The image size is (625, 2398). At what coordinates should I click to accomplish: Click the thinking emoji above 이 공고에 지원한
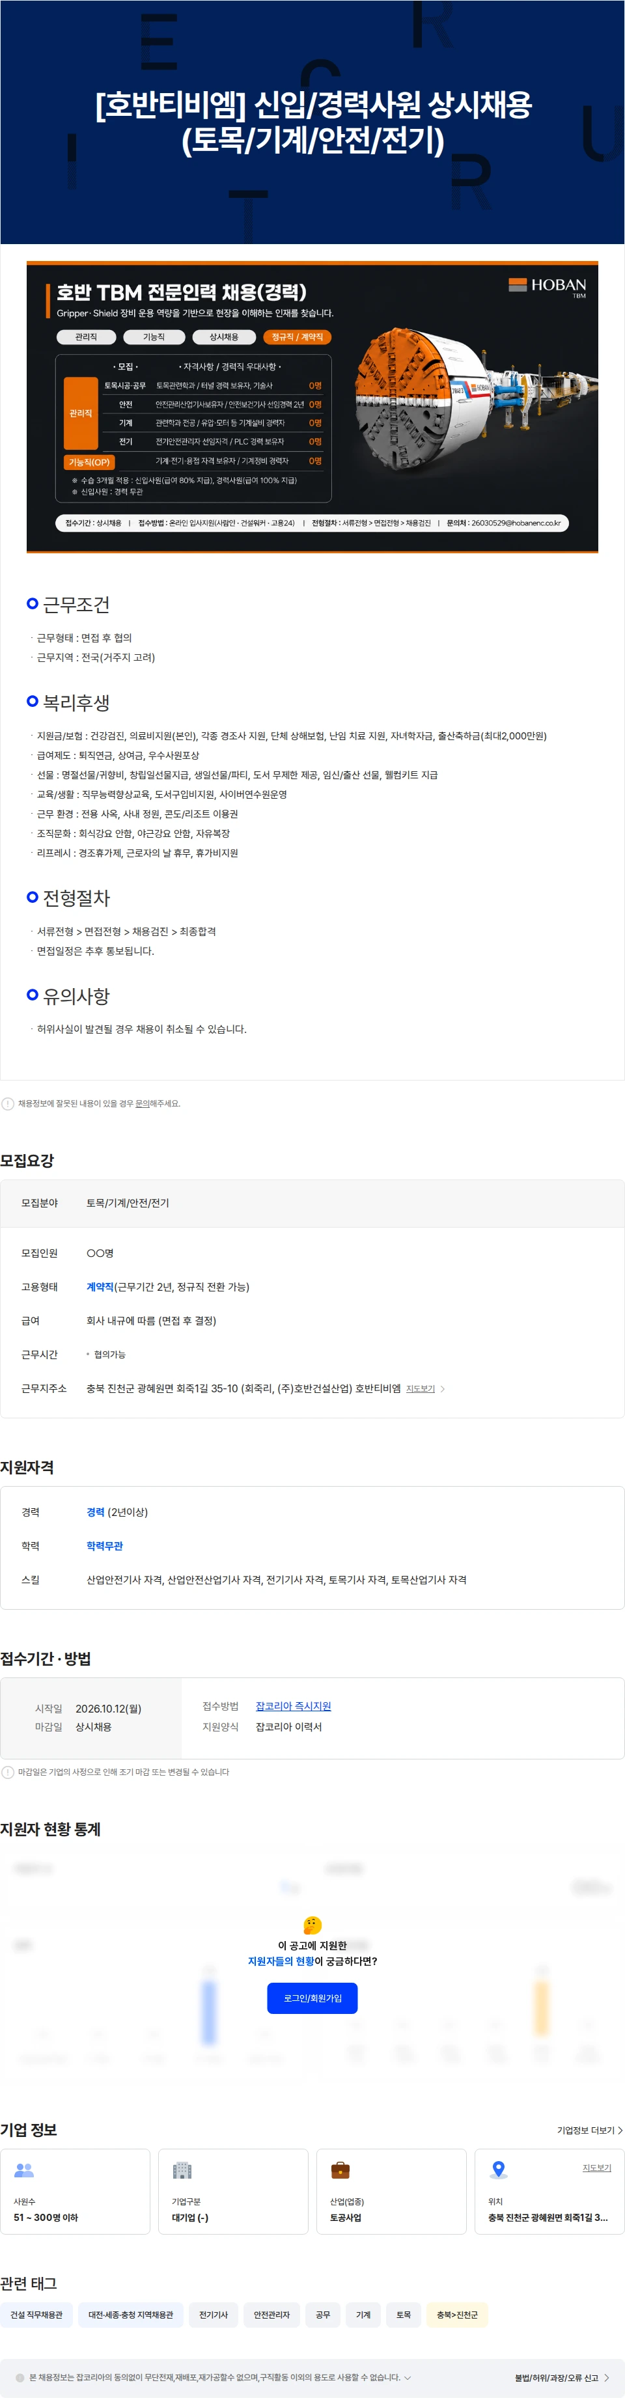[312, 1925]
